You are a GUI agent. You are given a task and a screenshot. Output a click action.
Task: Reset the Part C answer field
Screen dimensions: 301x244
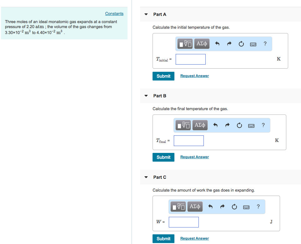pyautogui.click(x=234, y=207)
